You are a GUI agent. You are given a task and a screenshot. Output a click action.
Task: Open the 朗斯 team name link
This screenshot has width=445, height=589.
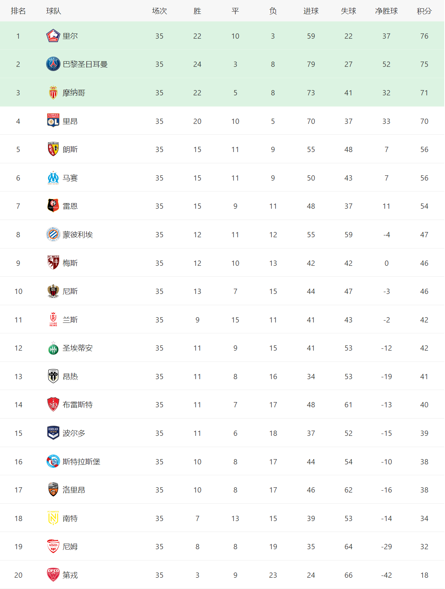coord(70,149)
